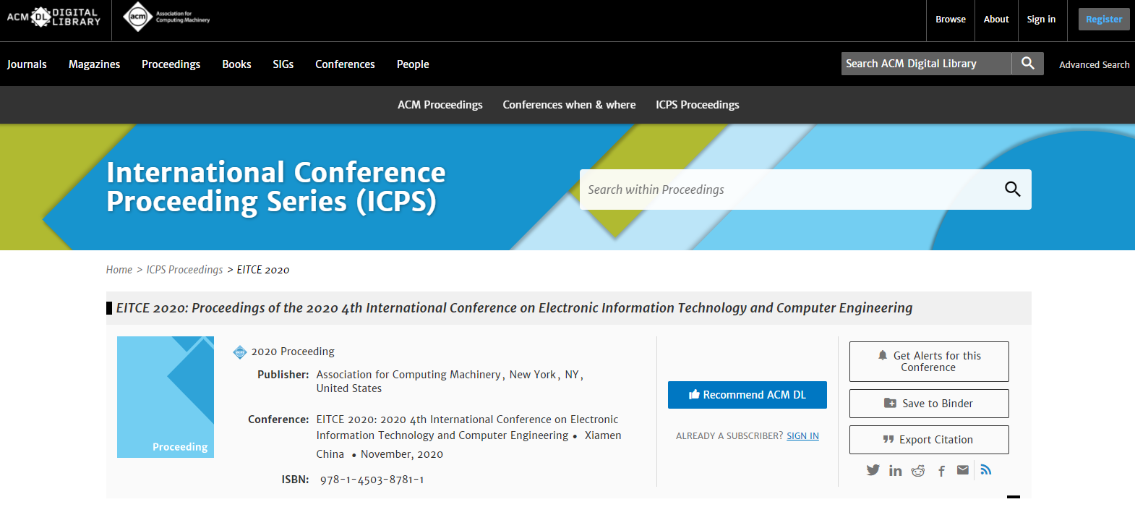Share the proceedings on Reddit

pos(918,471)
